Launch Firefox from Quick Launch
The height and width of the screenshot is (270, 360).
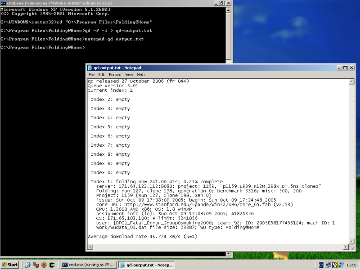pyautogui.click(x=44, y=265)
